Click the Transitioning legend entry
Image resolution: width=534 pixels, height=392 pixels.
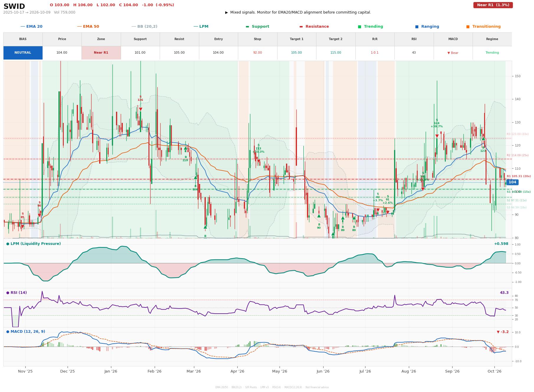(484, 27)
